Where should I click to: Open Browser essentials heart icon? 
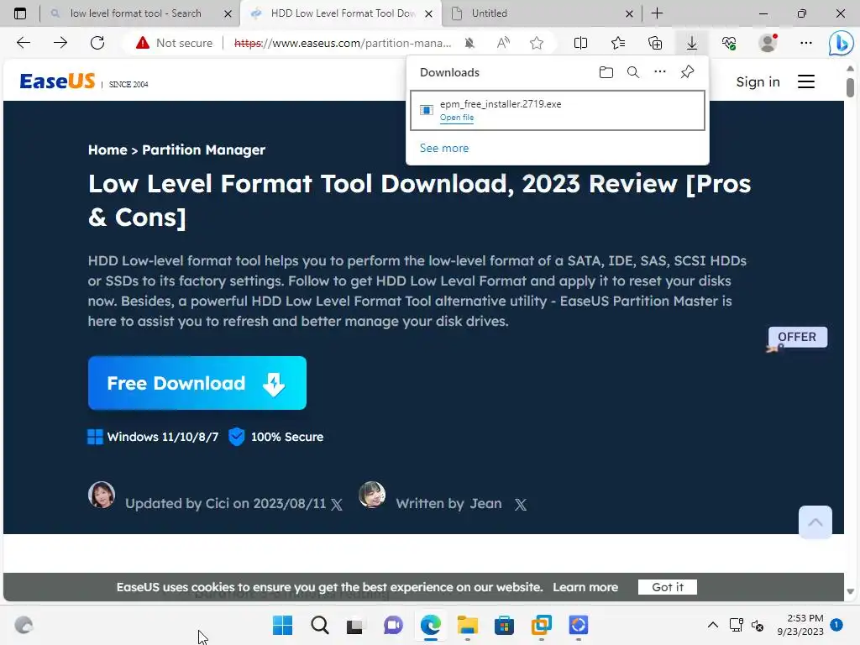pos(729,43)
